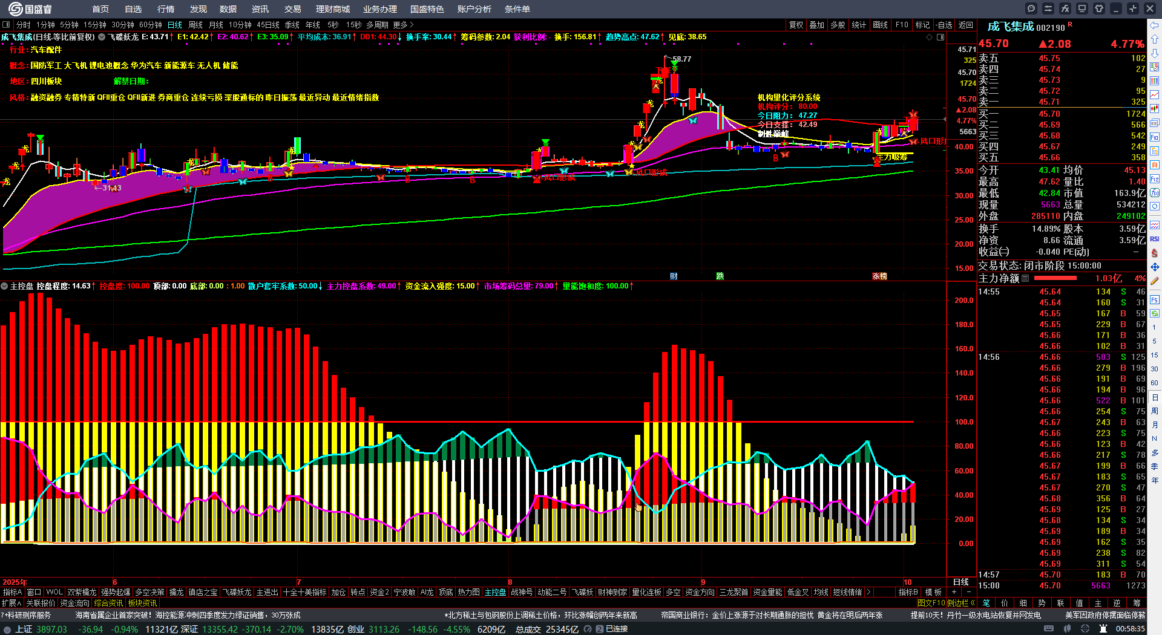1162x635 pixels.
Task: Click the October timeline marker labeled 10
Action: [x=907, y=582]
